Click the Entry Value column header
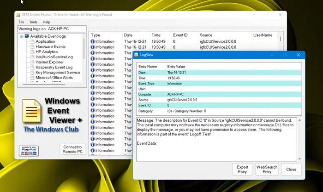 tap(233, 67)
